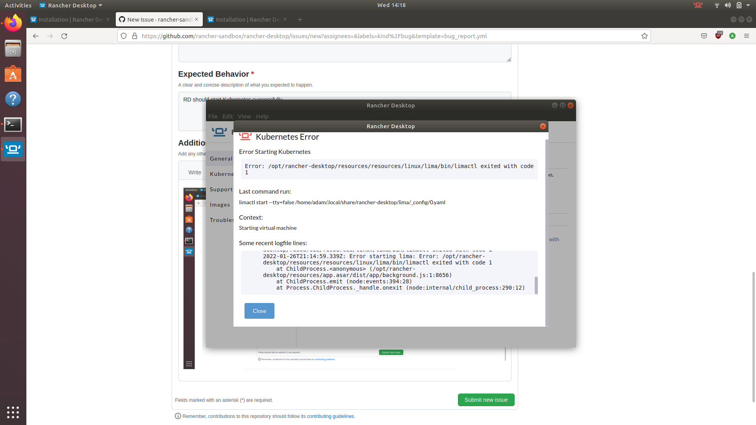Open the Firefox hamburger menu
This screenshot has width=756, height=425.
pos(747,36)
